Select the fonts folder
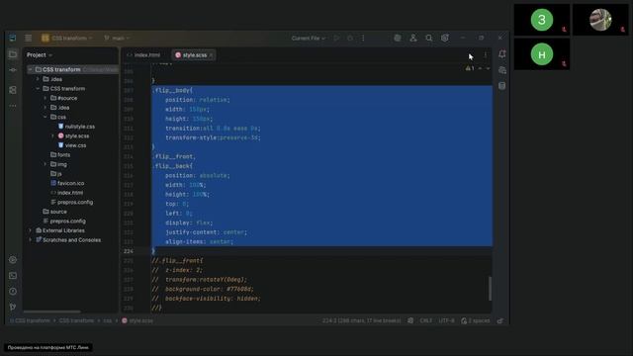Screen dimensions: 633x356 pyautogui.click(x=60, y=155)
